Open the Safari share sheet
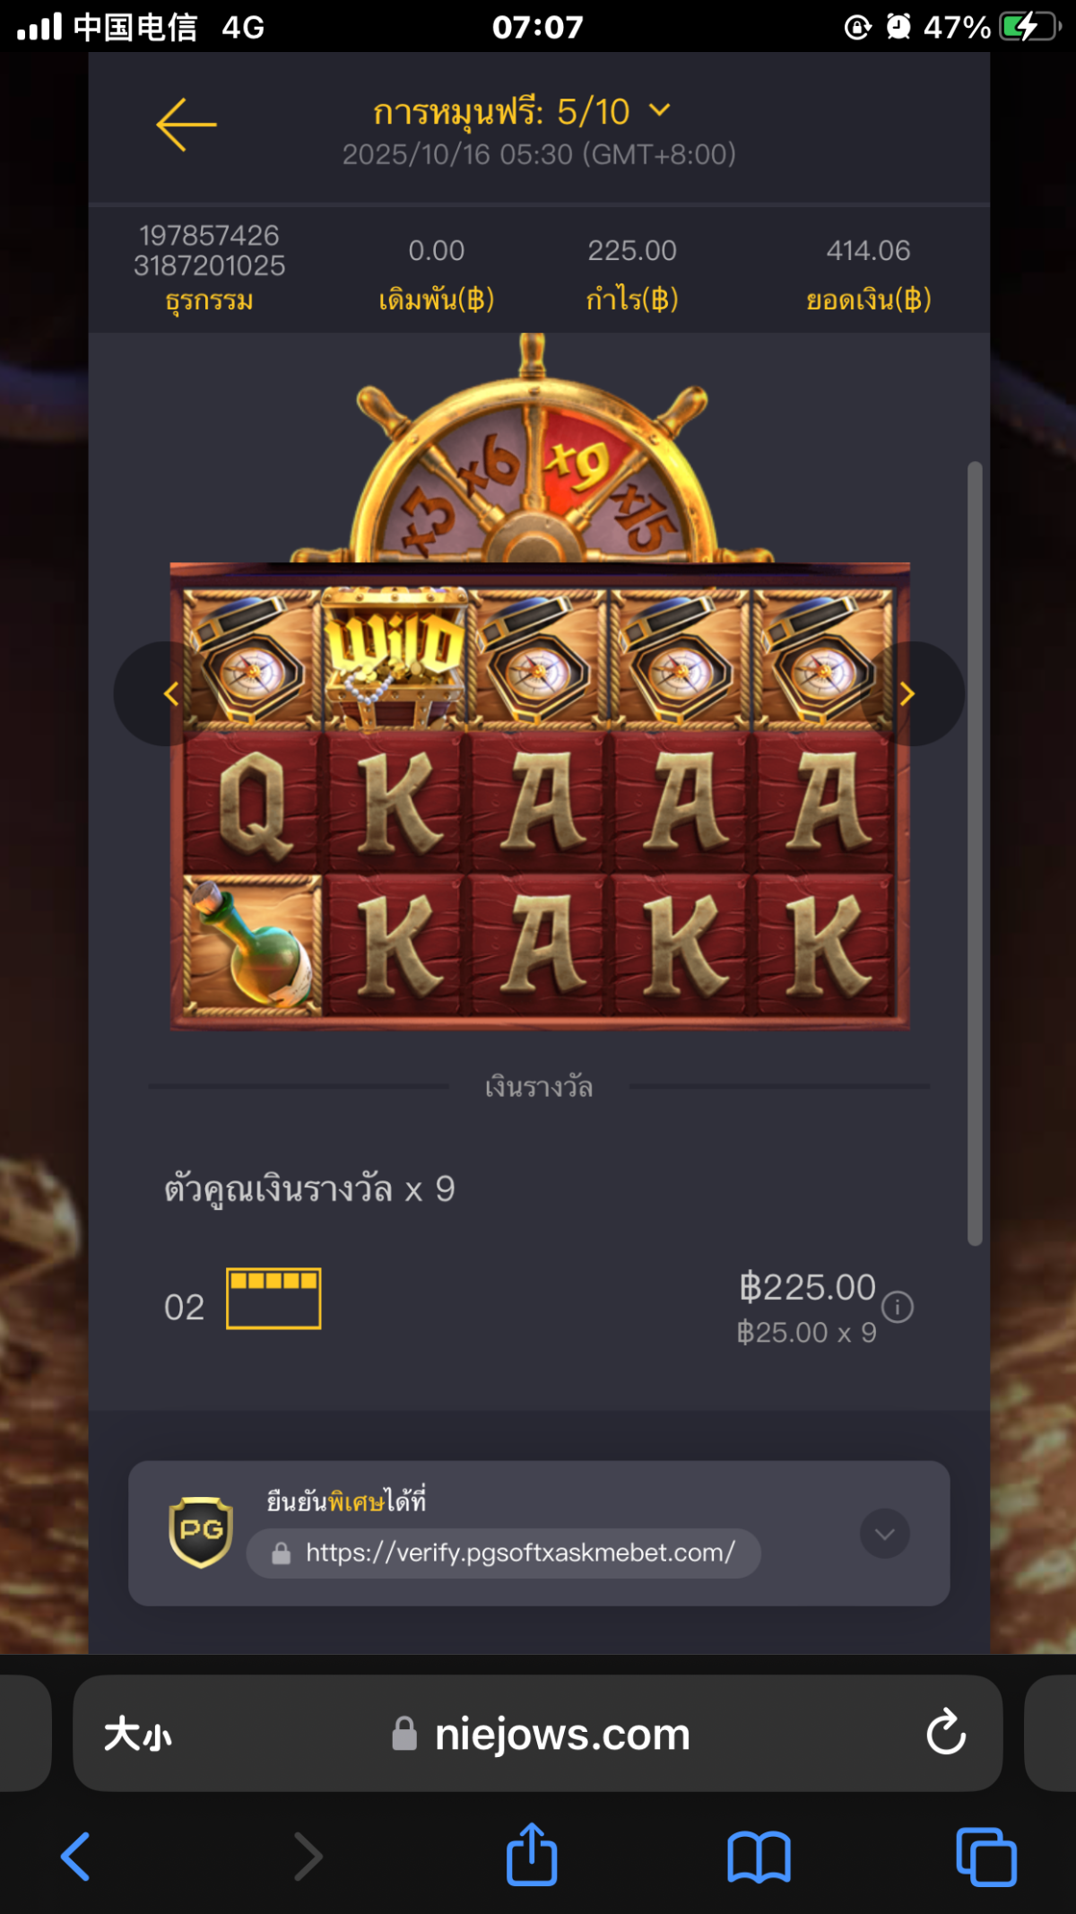Image resolution: width=1076 pixels, height=1914 pixels. [x=532, y=1854]
